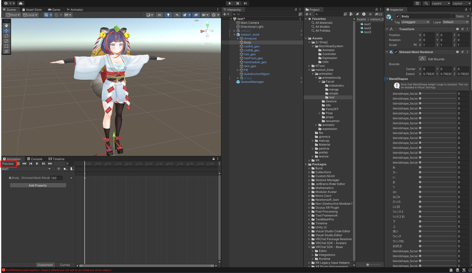This screenshot has width=472, height=273.
Task: Adjust the 笑い blendshape slider
Action: pos(438,231)
